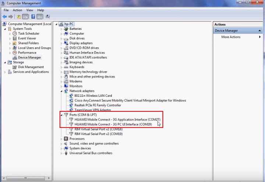The height and width of the screenshot is (182, 265).
Task: Select Cisco AnyConnect Virtual Miniport Adapter
Action: [x=130, y=100]
